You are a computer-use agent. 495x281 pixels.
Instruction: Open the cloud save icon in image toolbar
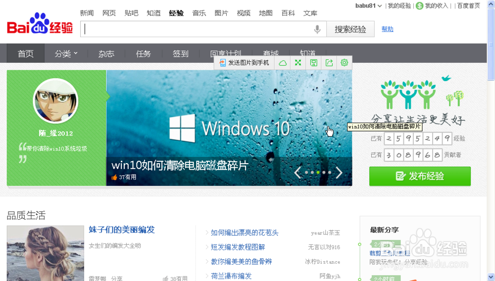[283, 63]
